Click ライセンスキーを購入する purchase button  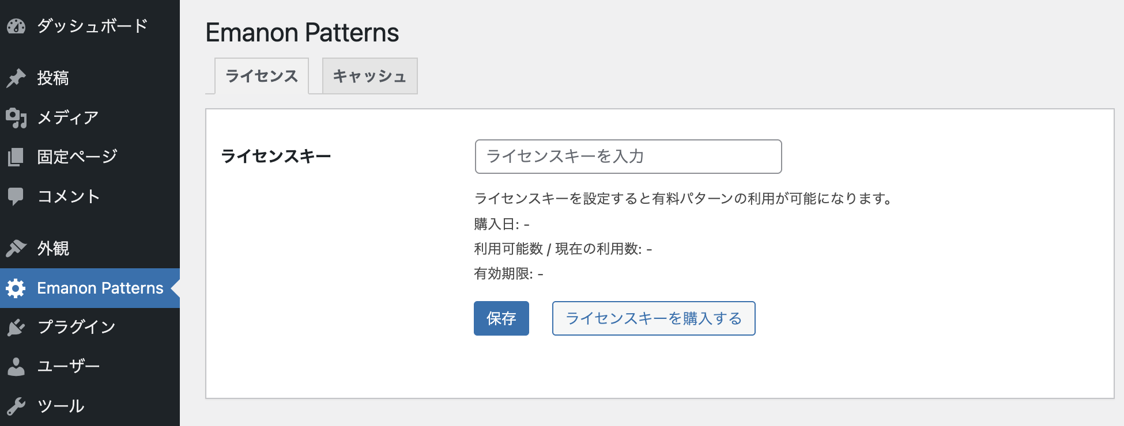pos(653,318)
